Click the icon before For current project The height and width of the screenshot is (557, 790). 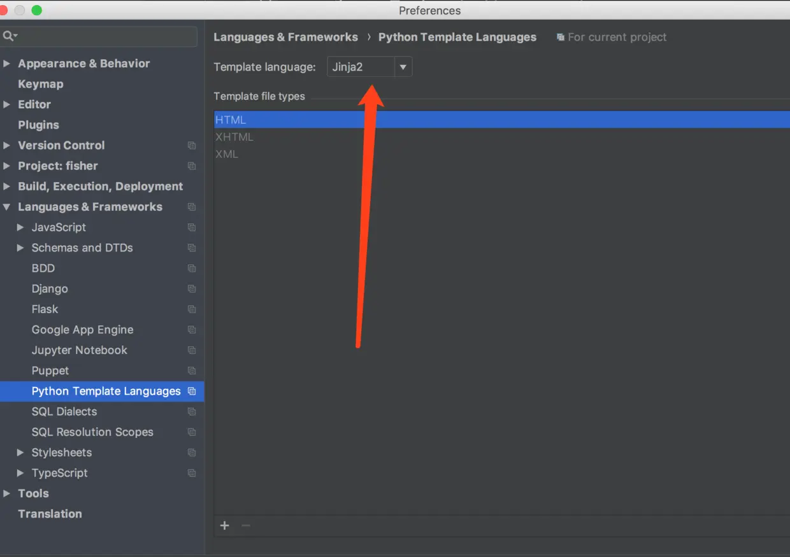pos(560,38)
